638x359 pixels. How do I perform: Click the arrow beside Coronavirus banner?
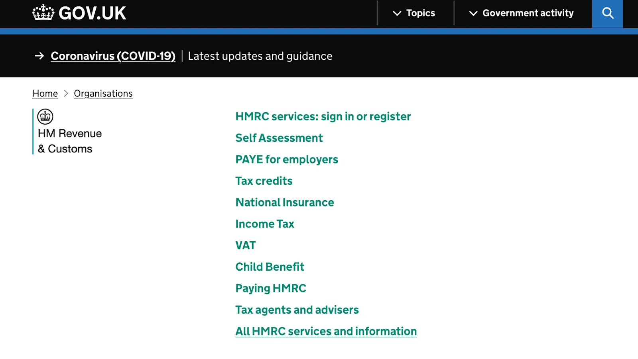(39, 56)
